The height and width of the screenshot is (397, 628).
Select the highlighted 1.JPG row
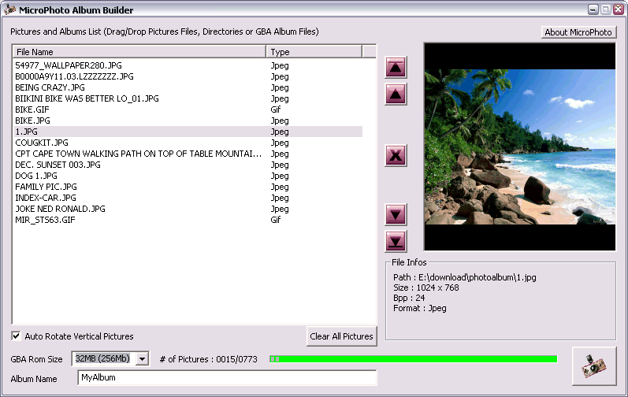coord(188,132)
